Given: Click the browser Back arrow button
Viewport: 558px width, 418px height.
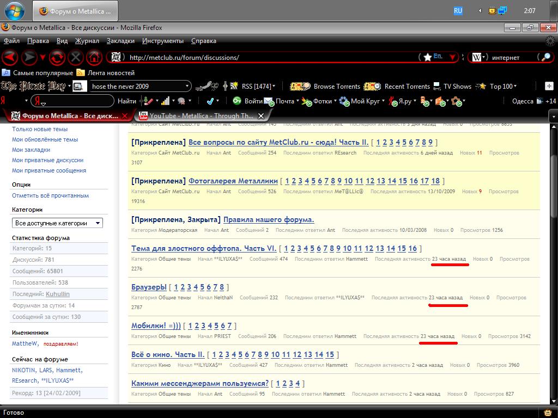Looking at the screenshot, I should [x=10, y=57].
